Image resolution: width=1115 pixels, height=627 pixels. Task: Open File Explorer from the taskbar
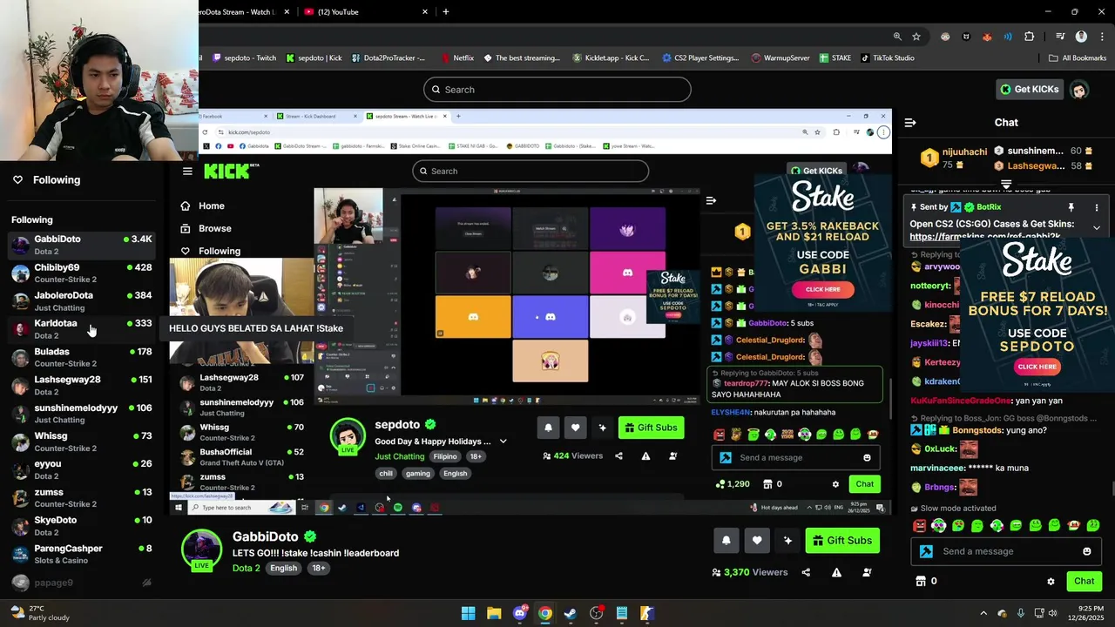(494, 613)
